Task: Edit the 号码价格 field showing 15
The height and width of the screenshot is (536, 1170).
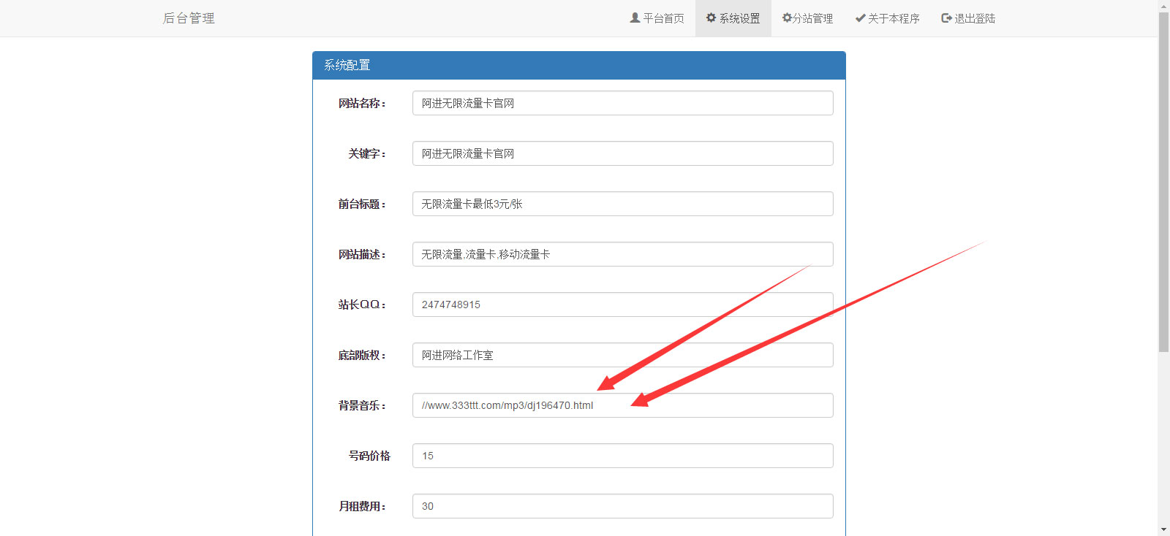Action: (622, 456)
